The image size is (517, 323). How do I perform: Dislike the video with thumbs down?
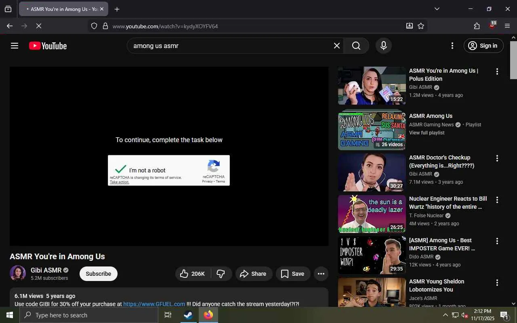coord(221,274)
